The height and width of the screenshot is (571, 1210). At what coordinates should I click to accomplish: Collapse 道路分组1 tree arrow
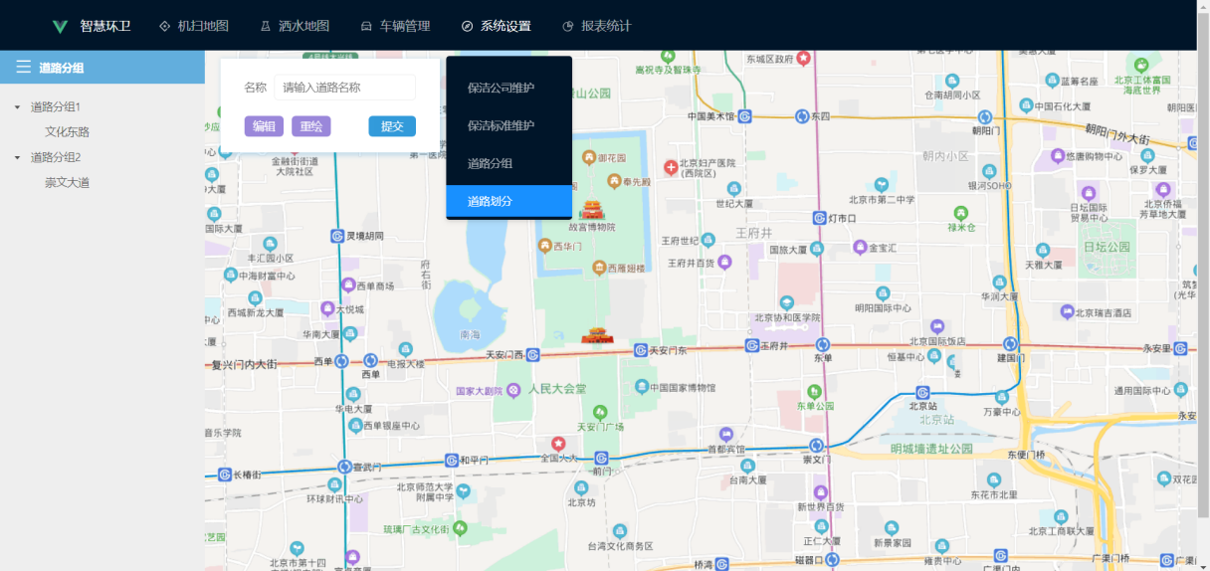[17, 107]
